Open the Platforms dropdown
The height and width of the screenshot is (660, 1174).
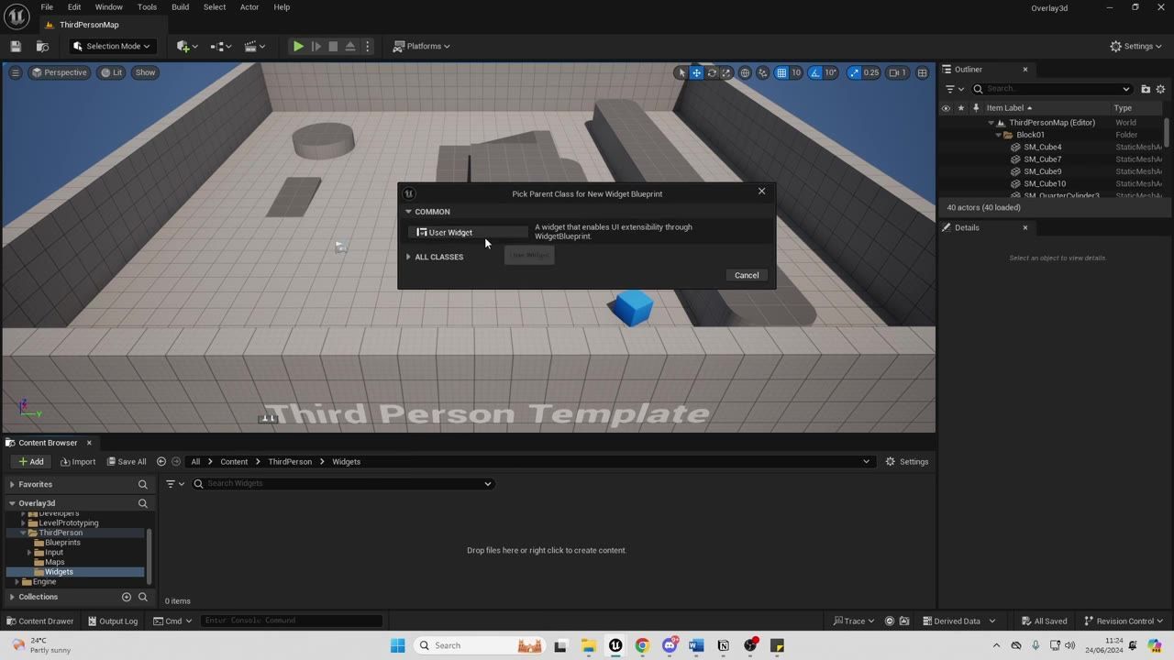pyautogui.click(x=422, y=46)
